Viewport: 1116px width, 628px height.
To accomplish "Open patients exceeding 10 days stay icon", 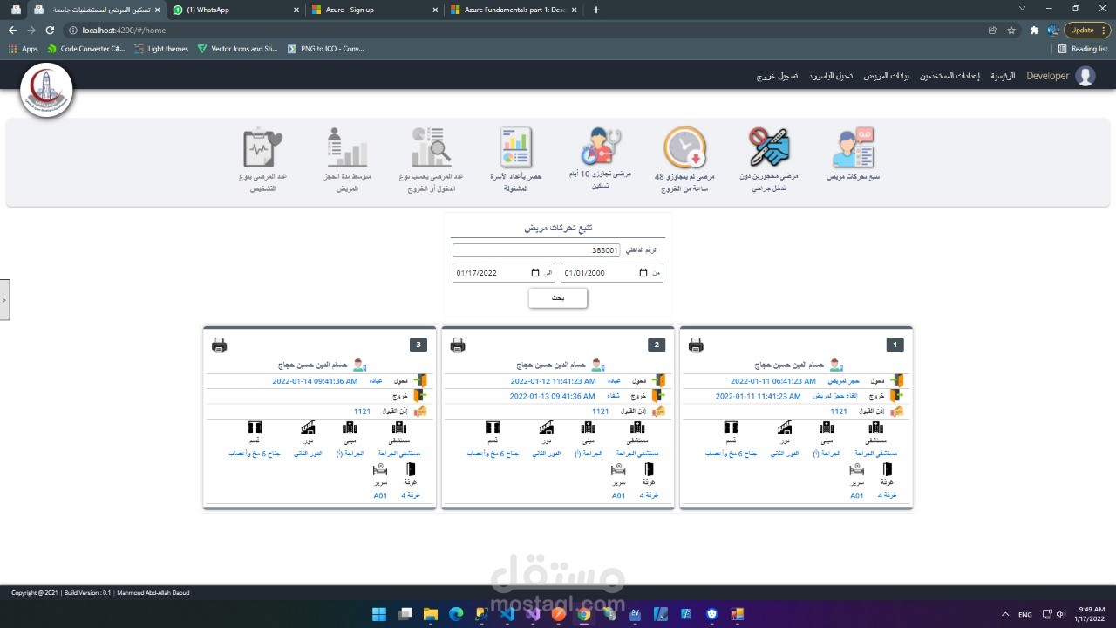I will pyautogui.click(x=601, y=147).
